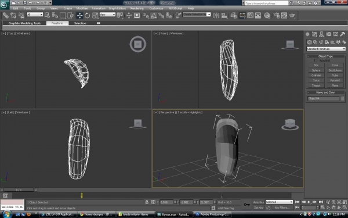Viewport: 348px width, 218px height.
Task: Open the View reference coordinate dropdown
Action: point(107,15)
